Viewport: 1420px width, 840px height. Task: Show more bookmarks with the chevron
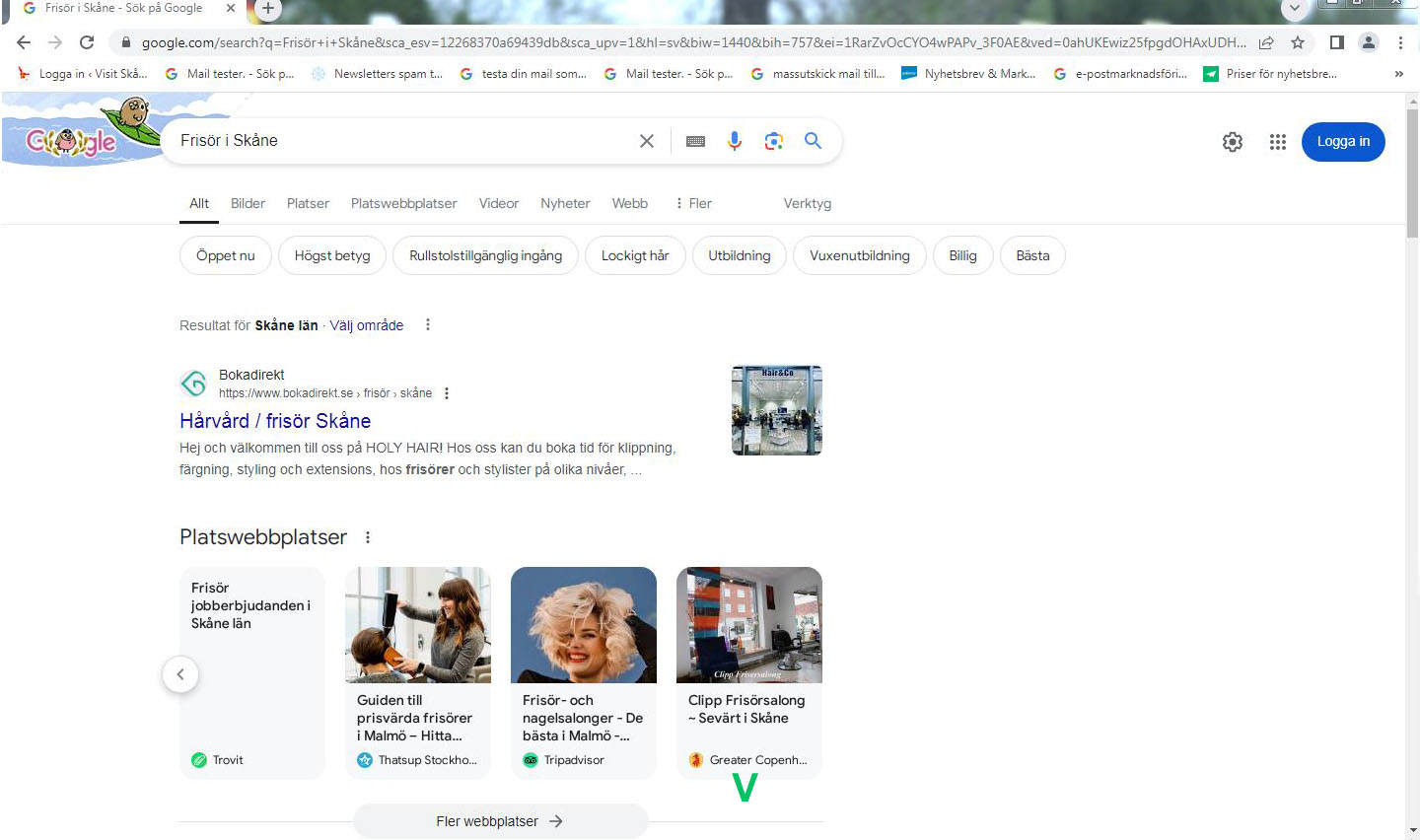click(1398, 74)
